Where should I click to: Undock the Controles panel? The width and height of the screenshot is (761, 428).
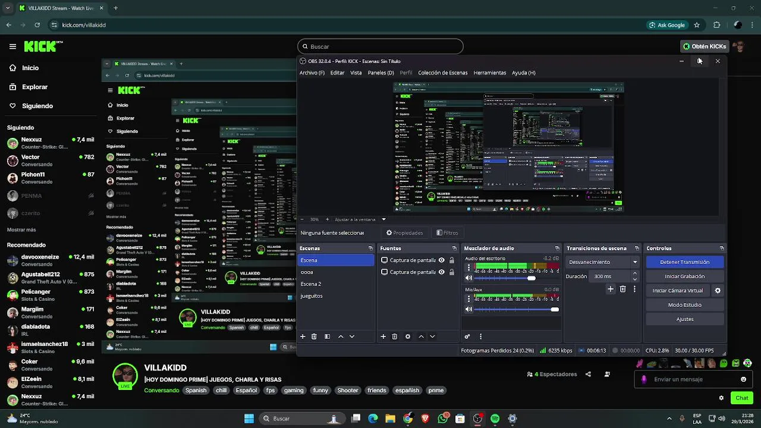pos(722,248)
